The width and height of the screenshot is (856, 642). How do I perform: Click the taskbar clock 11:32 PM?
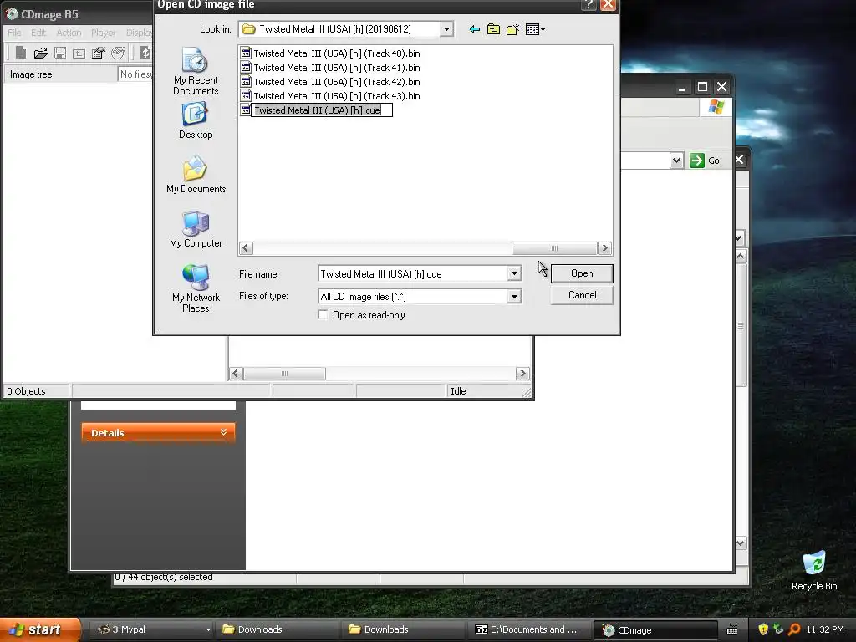tap(825, 629)
